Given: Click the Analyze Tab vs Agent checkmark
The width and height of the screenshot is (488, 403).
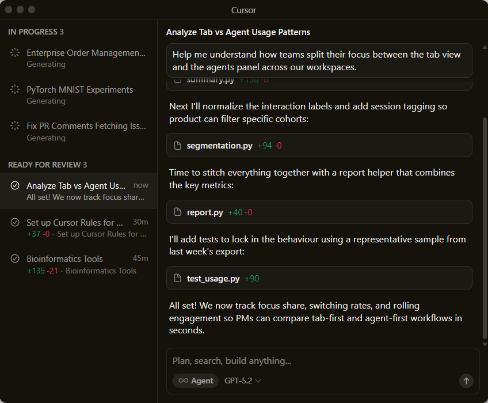Looking at the screenshot, I should point(15,185).
